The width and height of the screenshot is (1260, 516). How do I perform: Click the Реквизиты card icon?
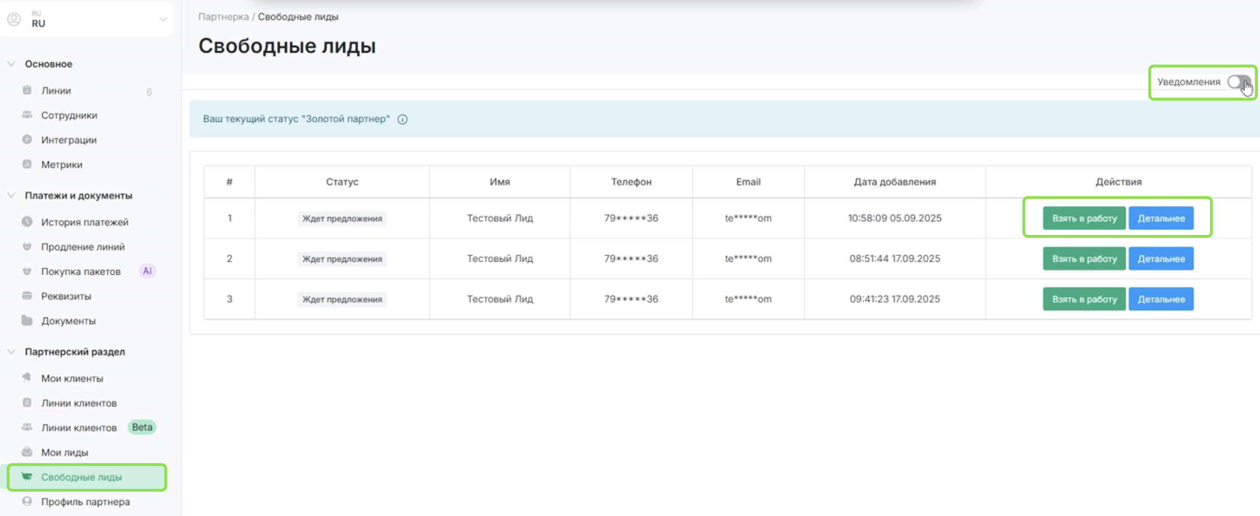(27, 296)
